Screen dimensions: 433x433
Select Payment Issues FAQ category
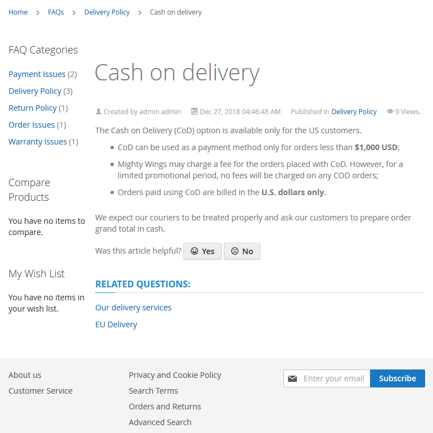tap(37, 74)
